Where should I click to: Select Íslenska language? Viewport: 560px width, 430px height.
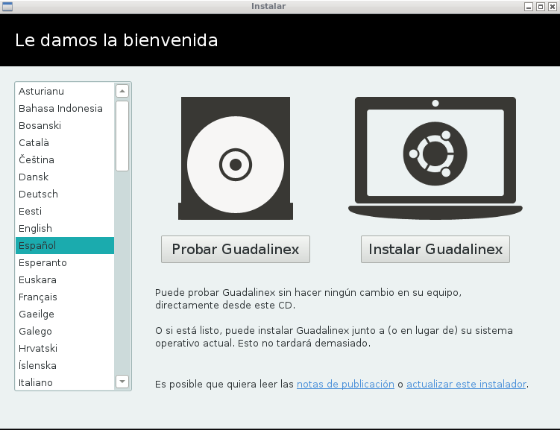tap(65, 365)
